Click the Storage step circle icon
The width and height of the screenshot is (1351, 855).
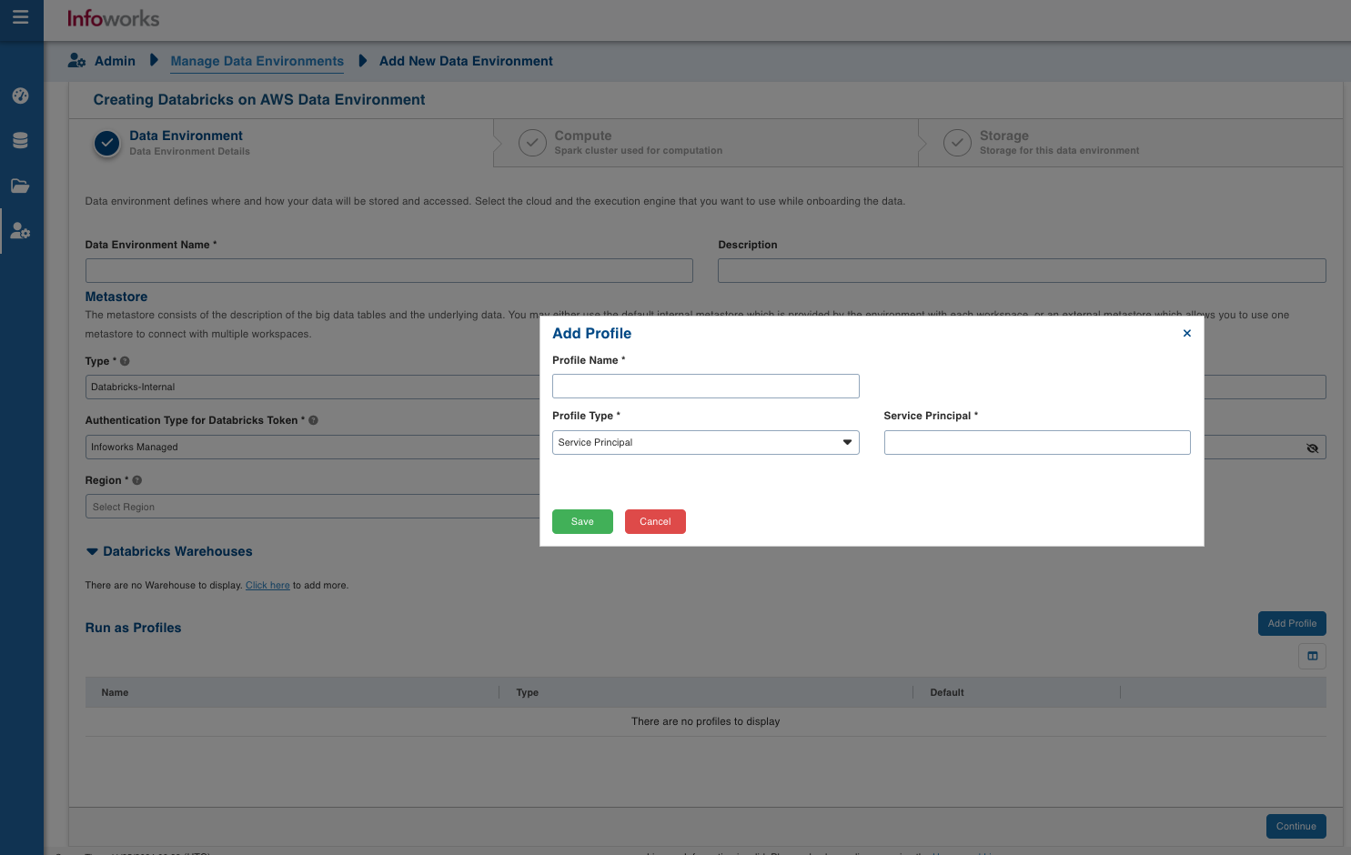[957, 143]
